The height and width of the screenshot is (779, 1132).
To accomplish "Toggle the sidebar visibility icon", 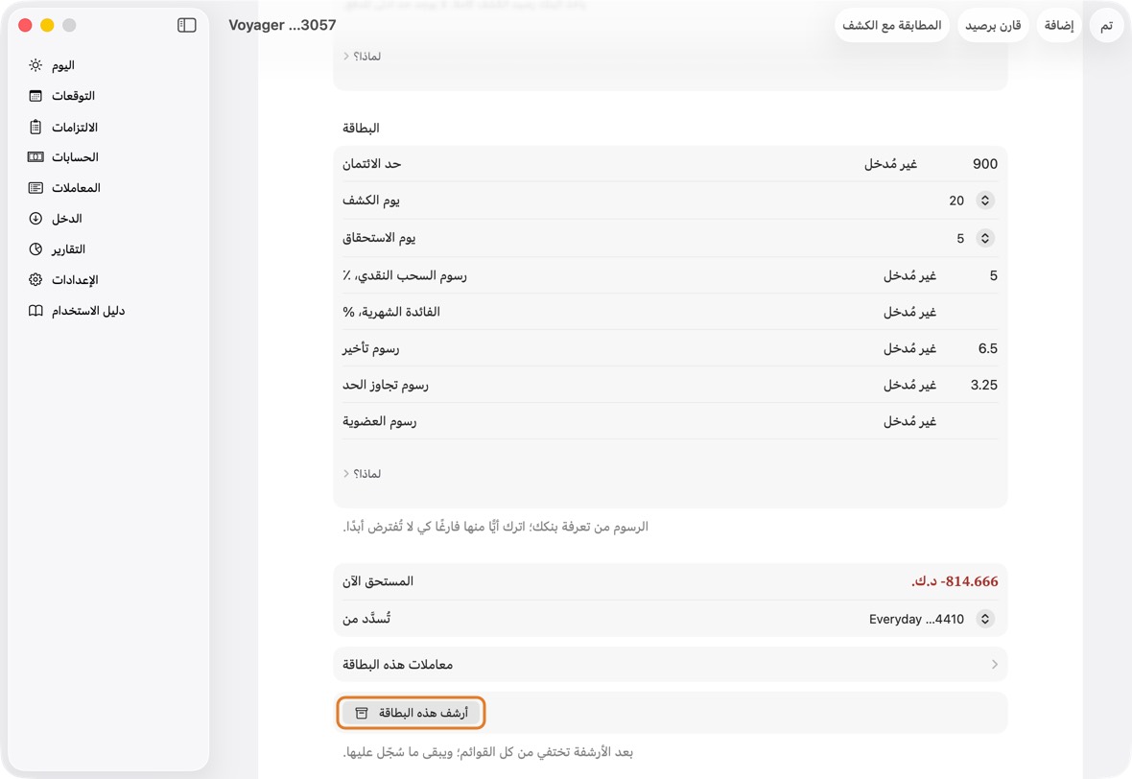I will pyautogui.click(x=186, y=25).
